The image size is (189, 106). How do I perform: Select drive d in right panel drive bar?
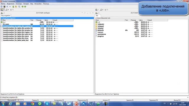pyautogui.click(x=102, y=10)
